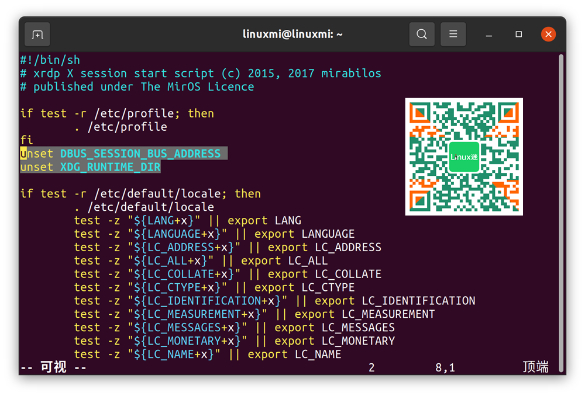Screen dimensions: 585x396
Task: Click the QR code image
Action: (464, 157)
